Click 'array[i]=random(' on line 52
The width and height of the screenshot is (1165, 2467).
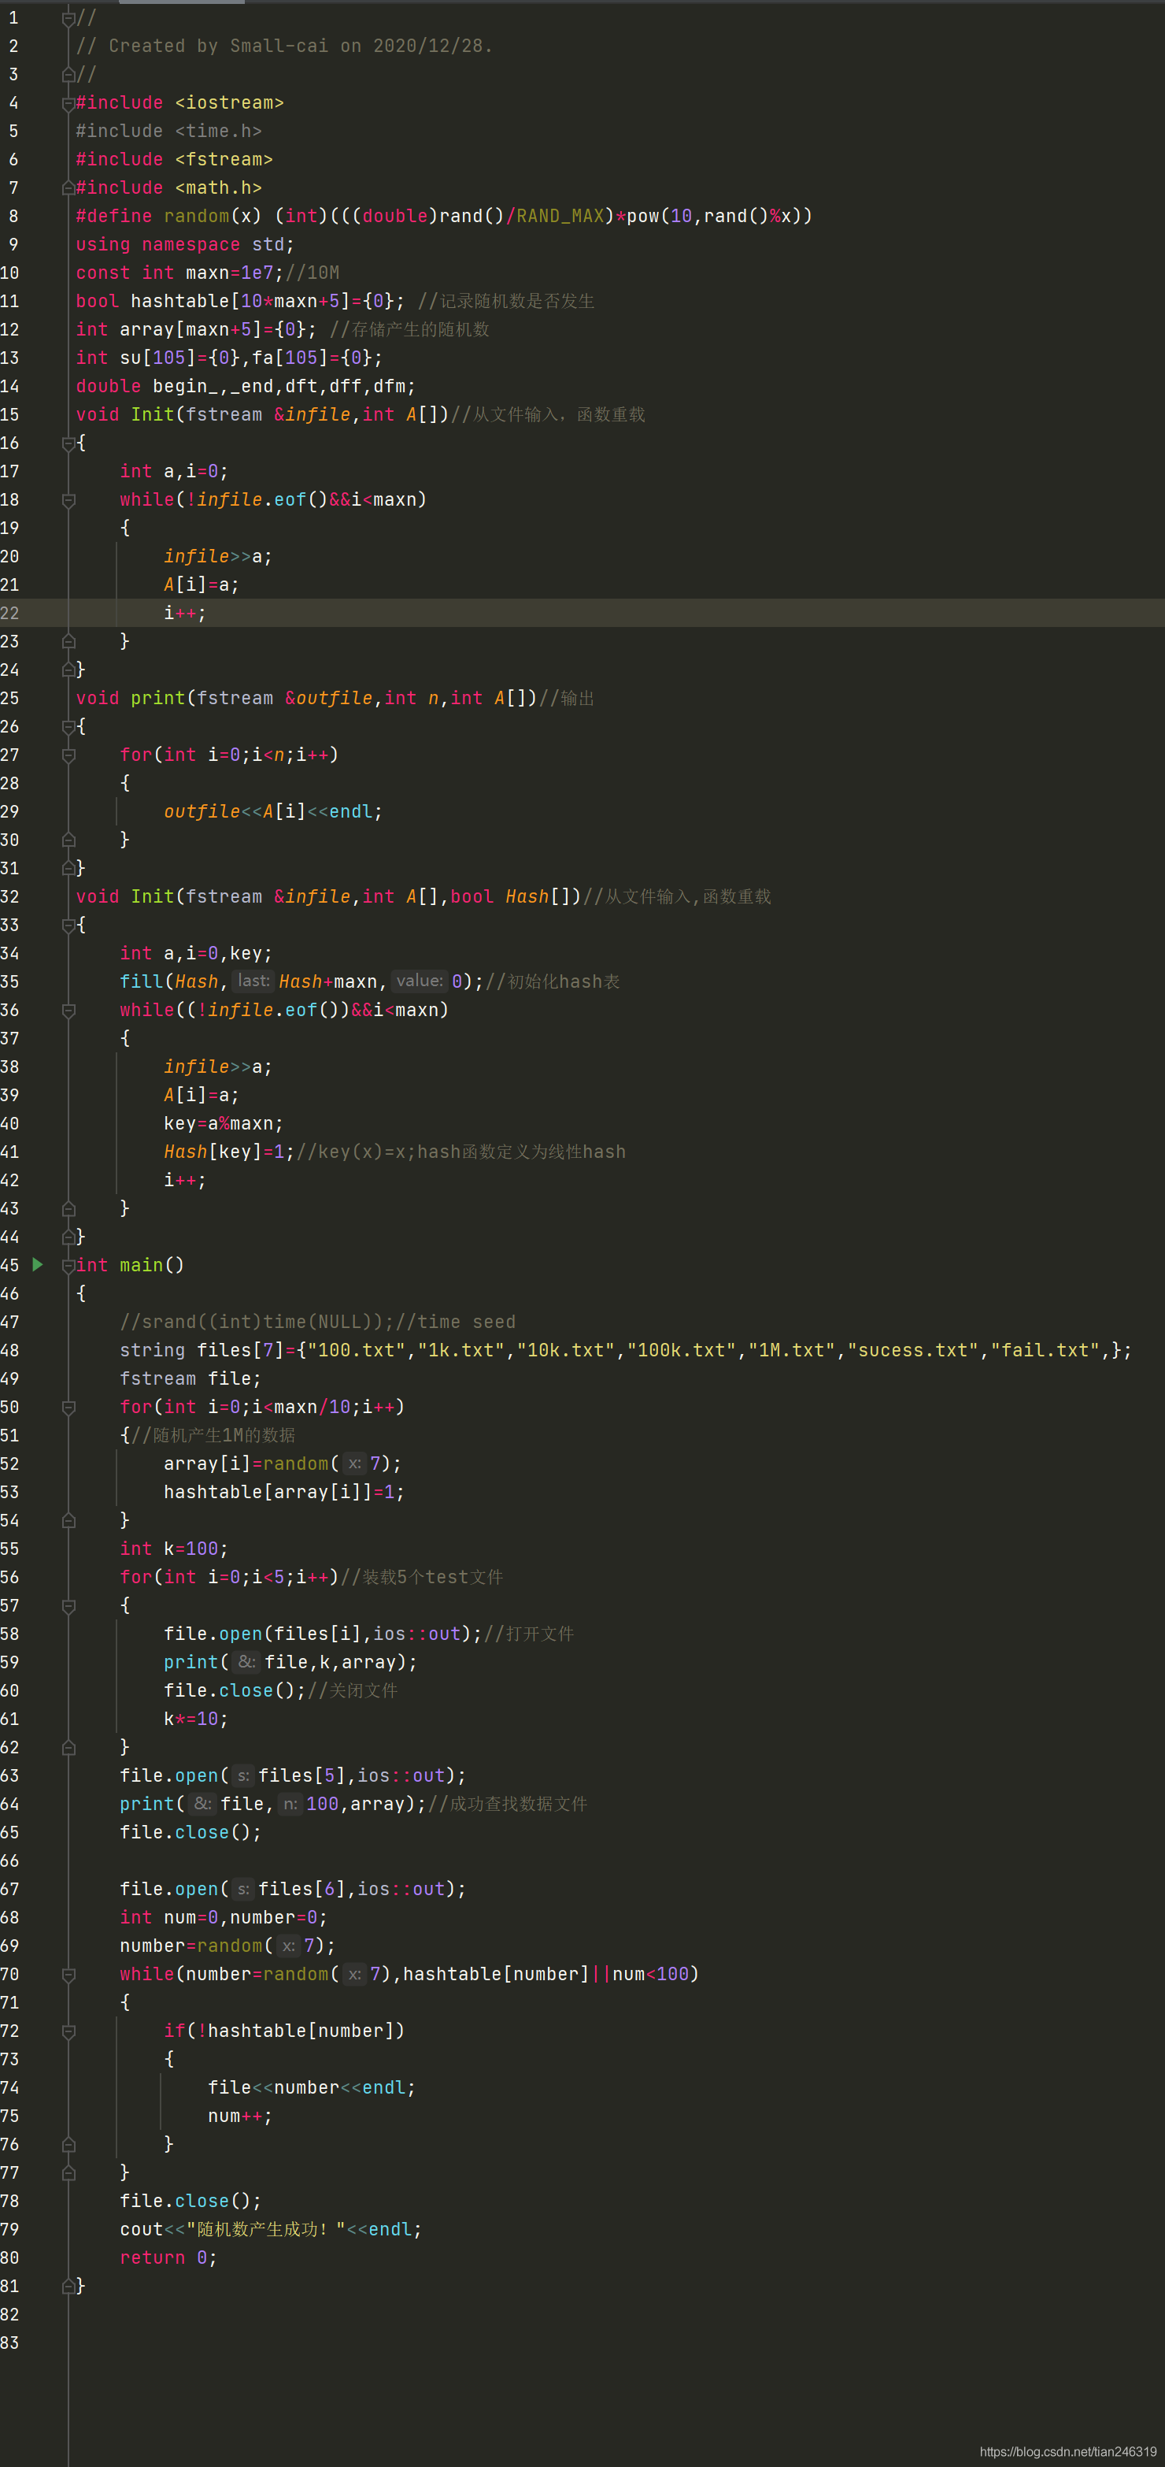coord(252,1464)
